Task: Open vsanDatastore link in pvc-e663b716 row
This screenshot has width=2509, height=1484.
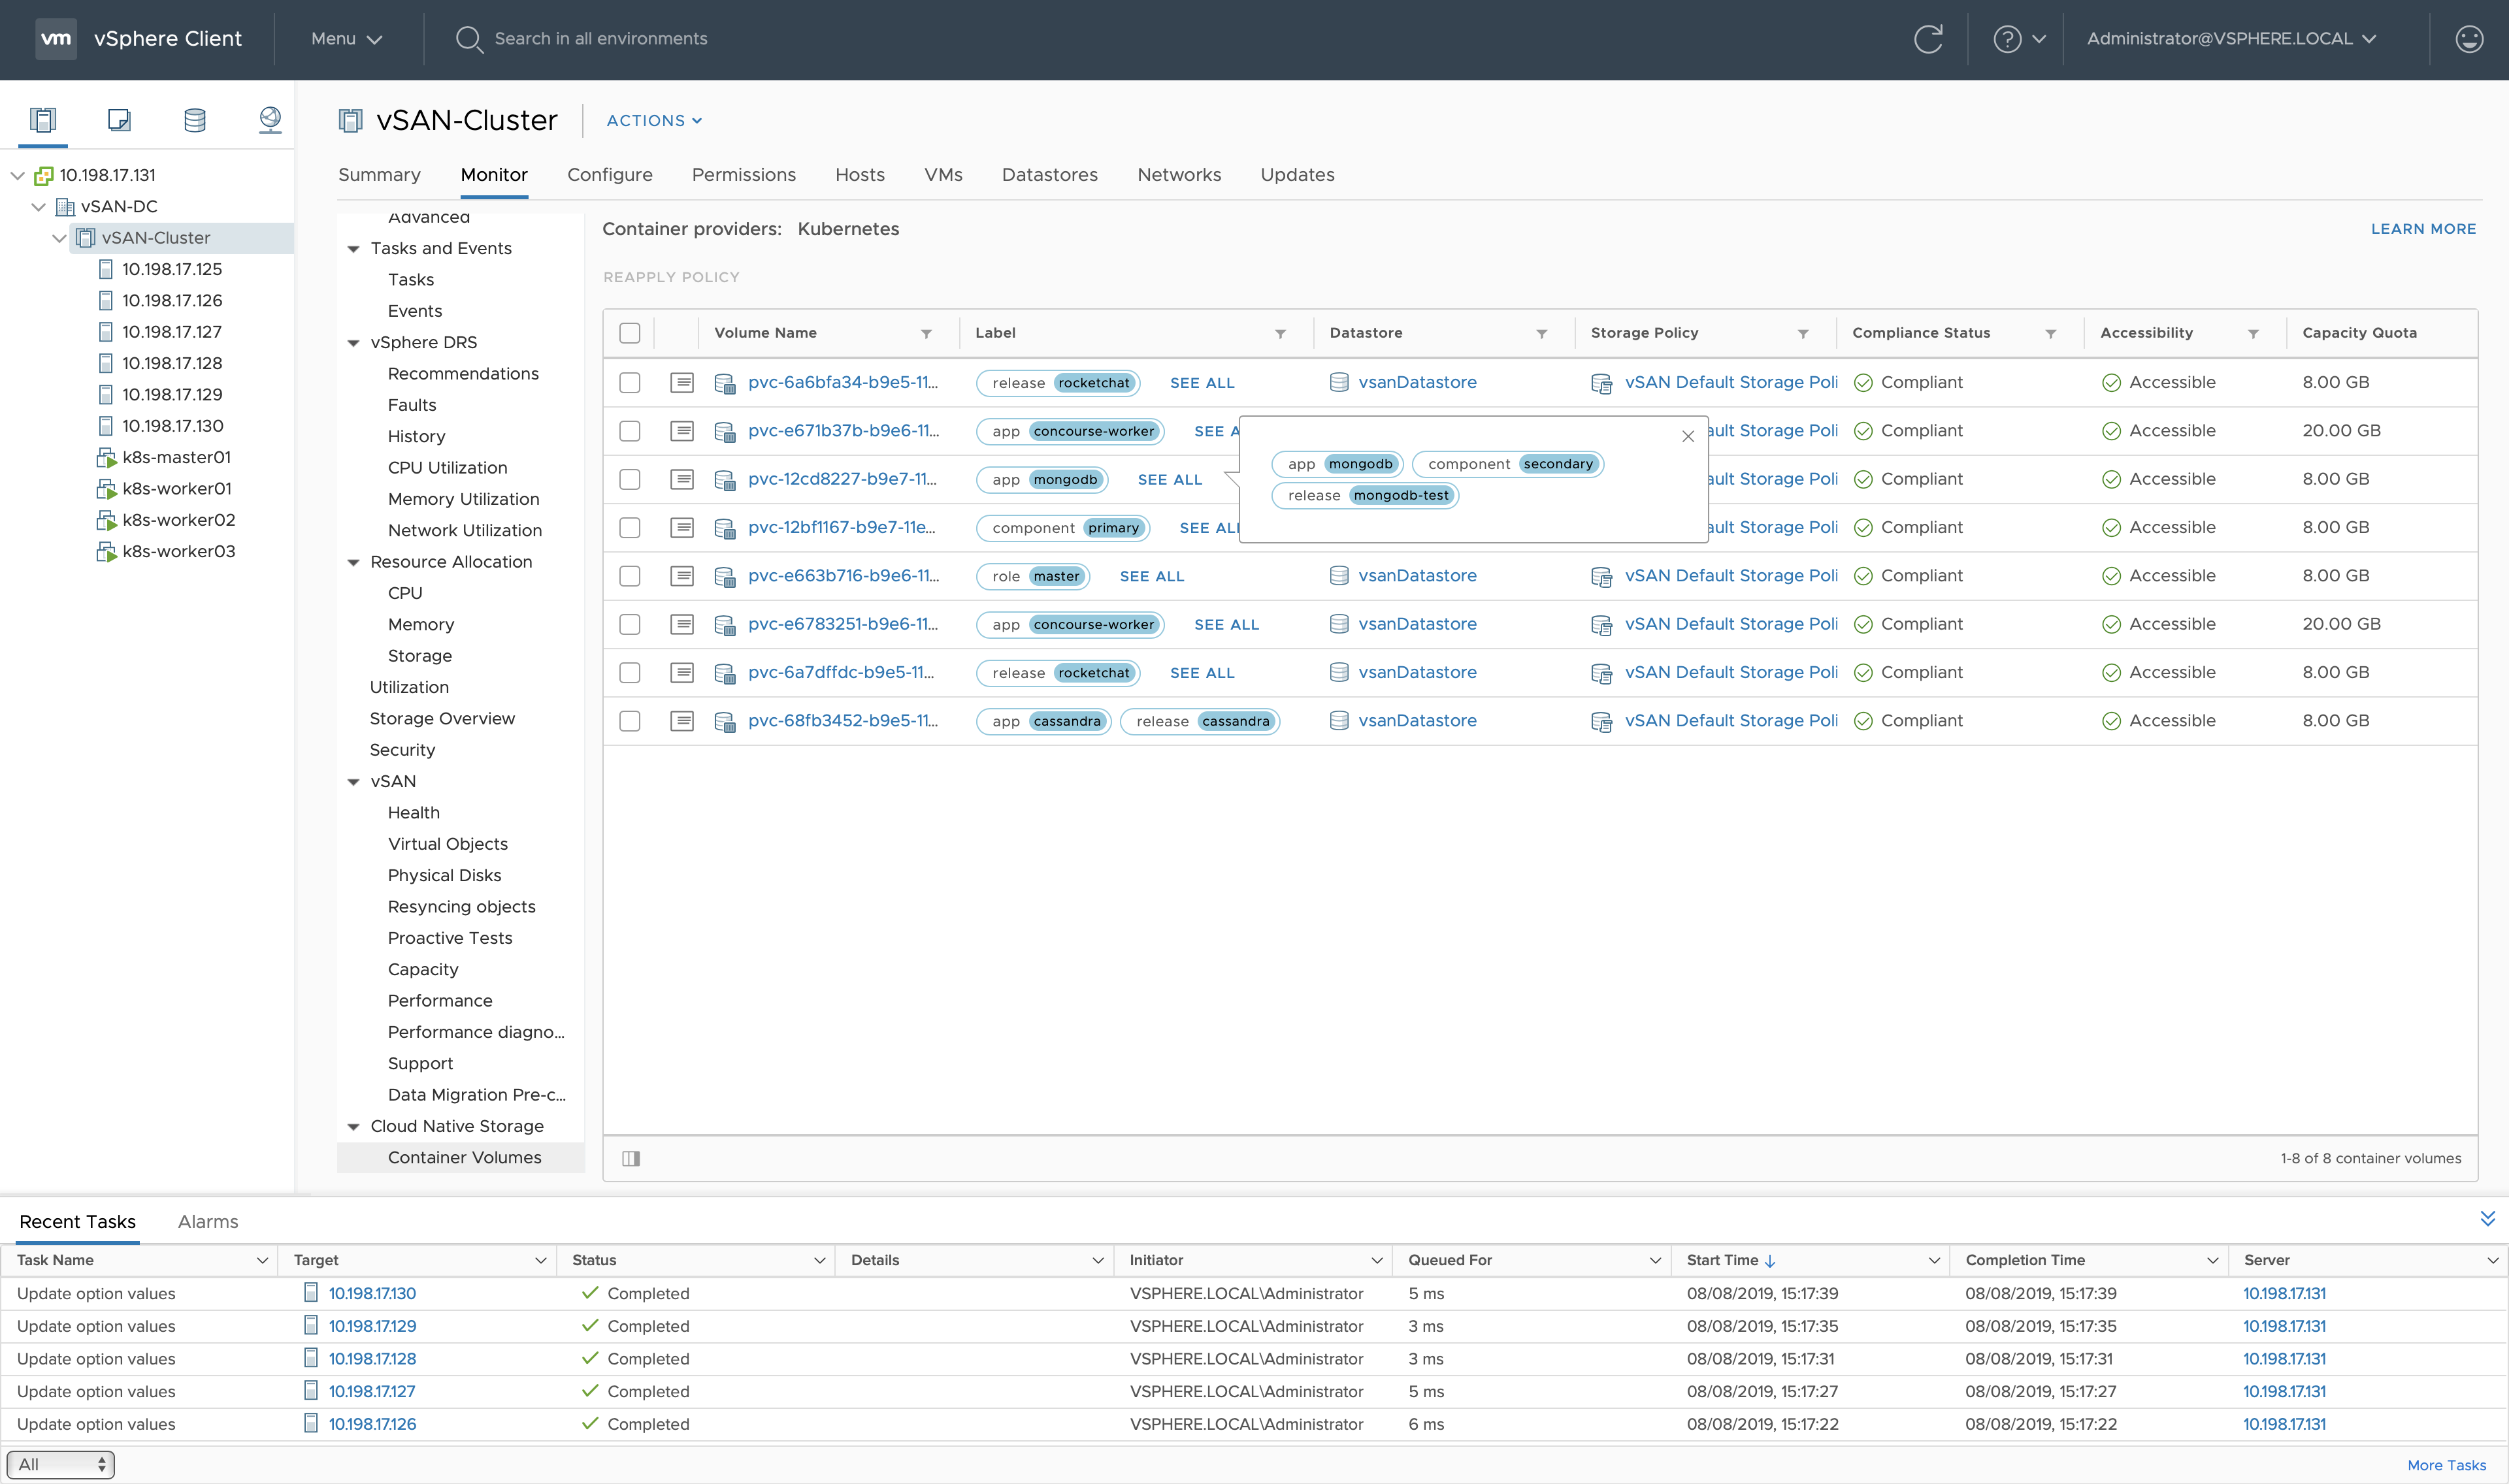Action: 1417,576
